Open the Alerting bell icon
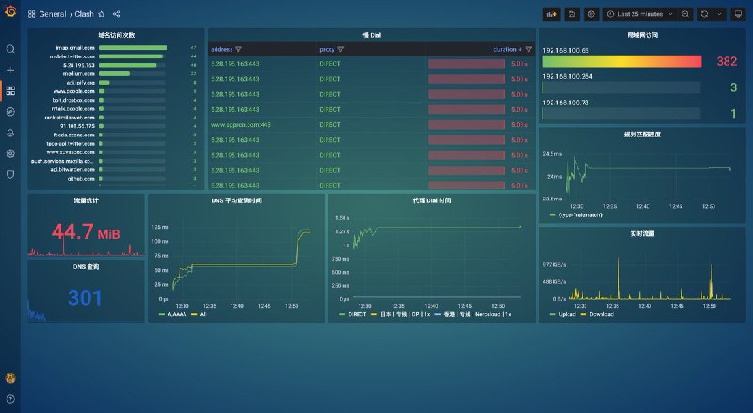Image resolution: width=753 pixels, height=413 pixels. click(10, 133)
